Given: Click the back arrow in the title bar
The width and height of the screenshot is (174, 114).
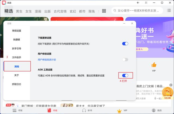Looking at the screenshot, I should point(138,3).
